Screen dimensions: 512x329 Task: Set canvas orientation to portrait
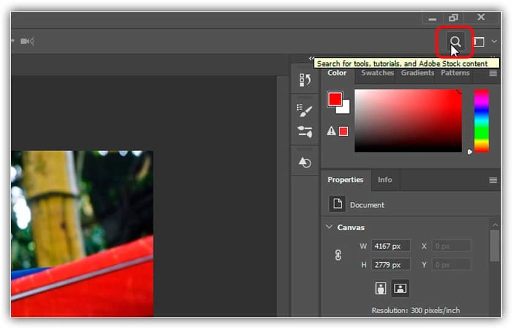coord(381,288)
